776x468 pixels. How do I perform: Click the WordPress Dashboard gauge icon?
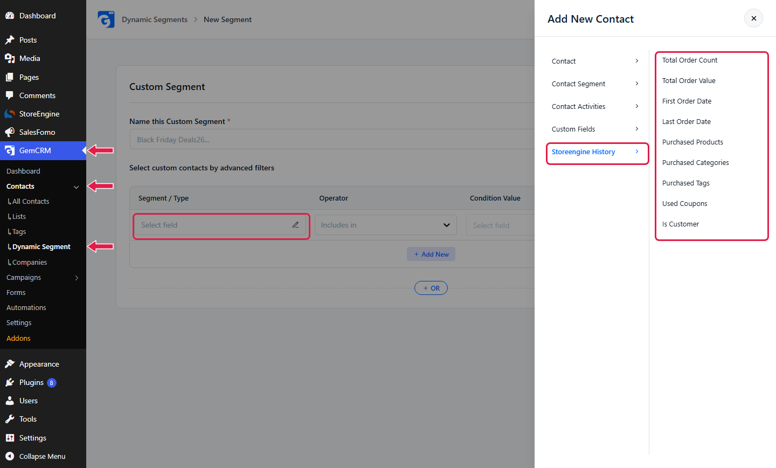9,16
